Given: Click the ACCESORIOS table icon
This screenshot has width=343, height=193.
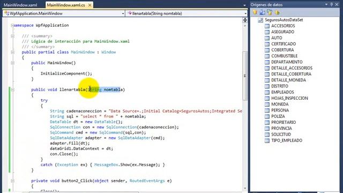Looking at the screenshot, I should (267, 26).
